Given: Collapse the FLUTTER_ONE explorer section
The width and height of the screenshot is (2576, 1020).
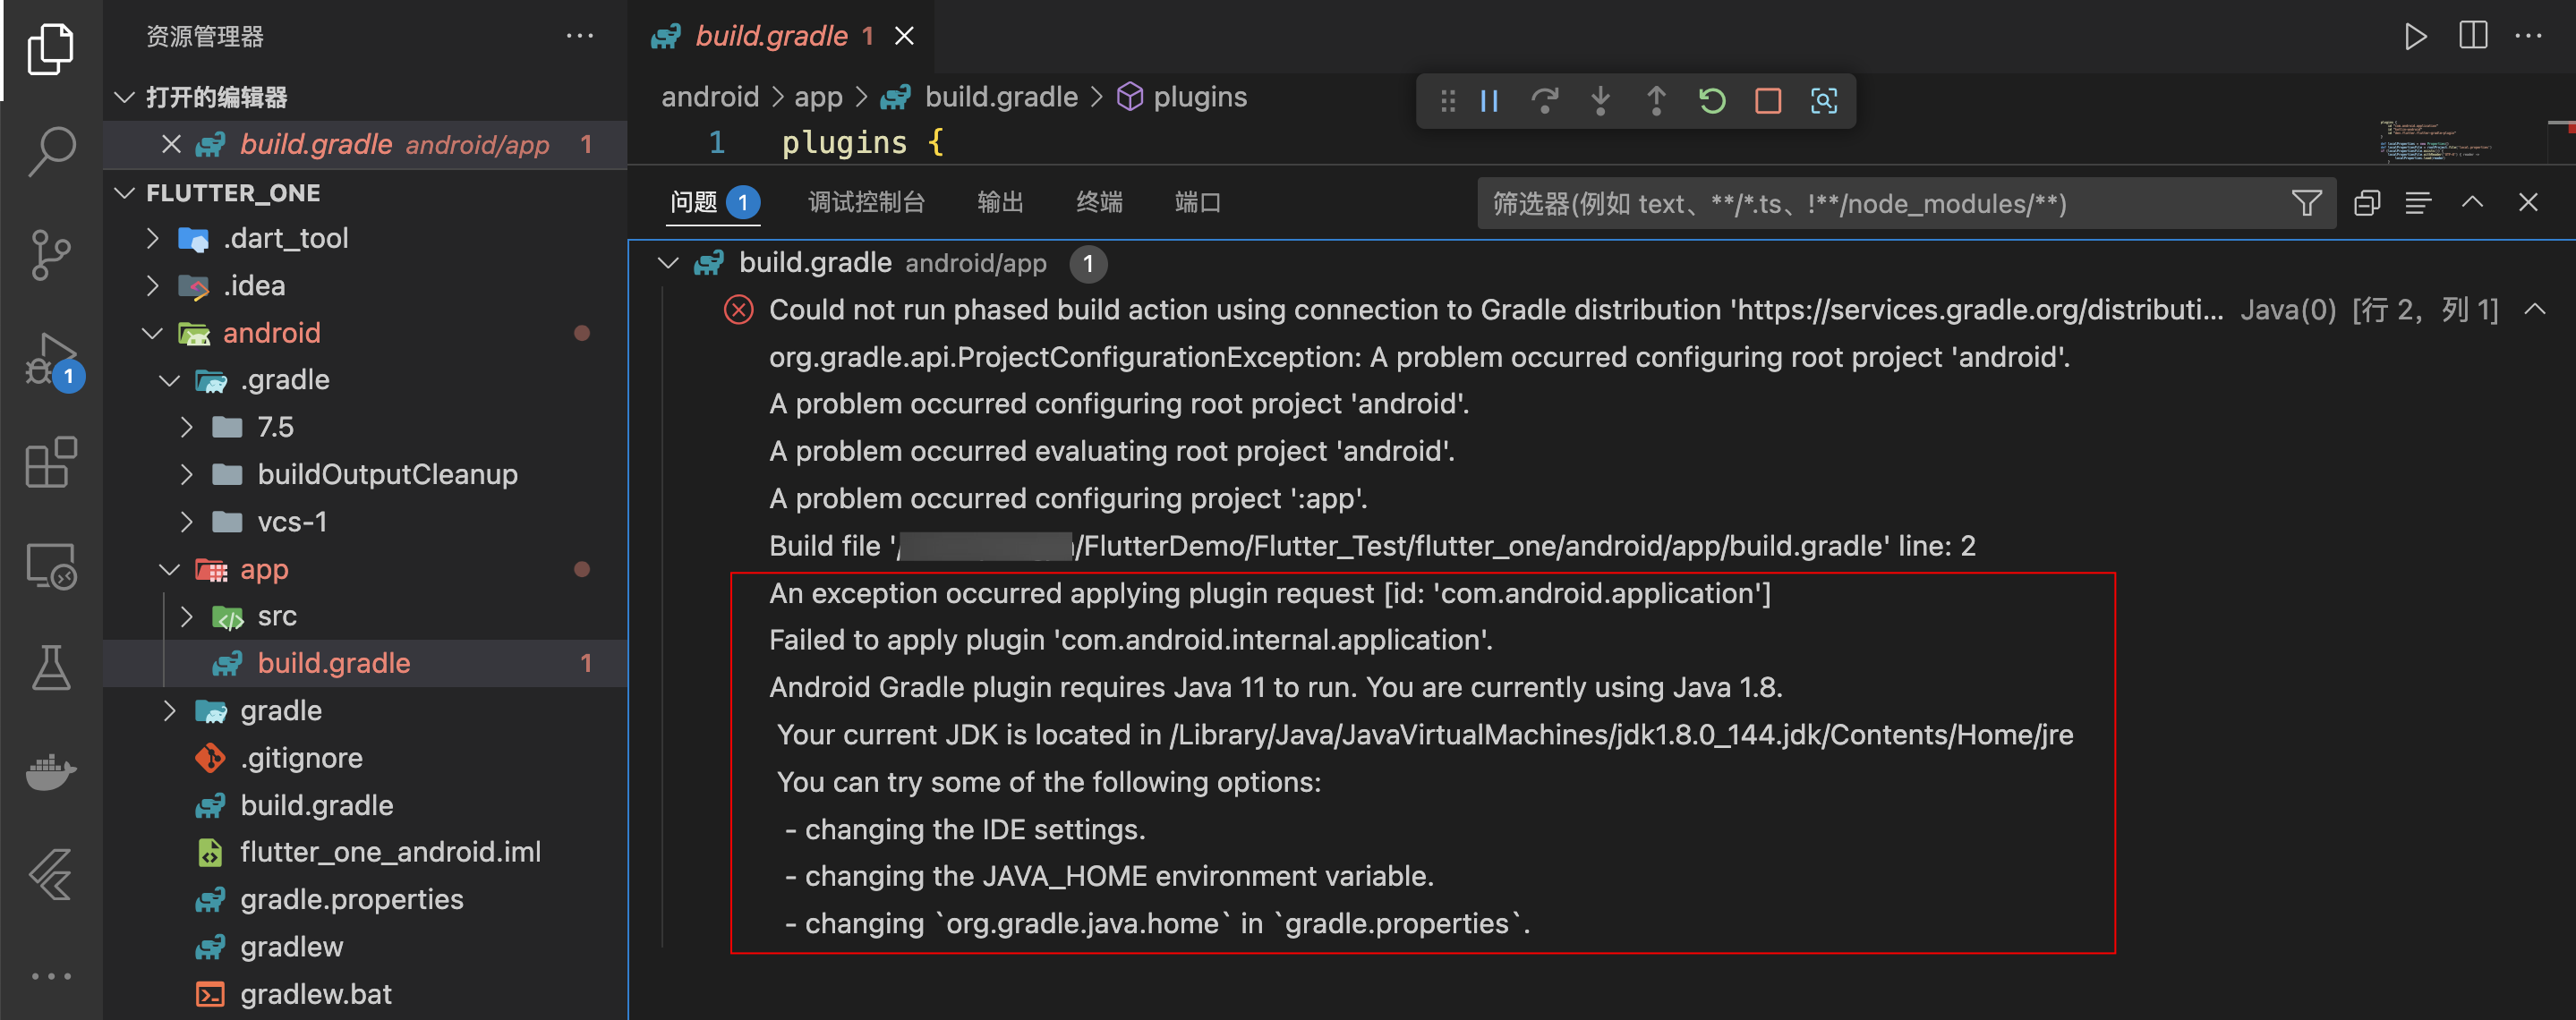Looking at the screenshot, I should (124, 192).
